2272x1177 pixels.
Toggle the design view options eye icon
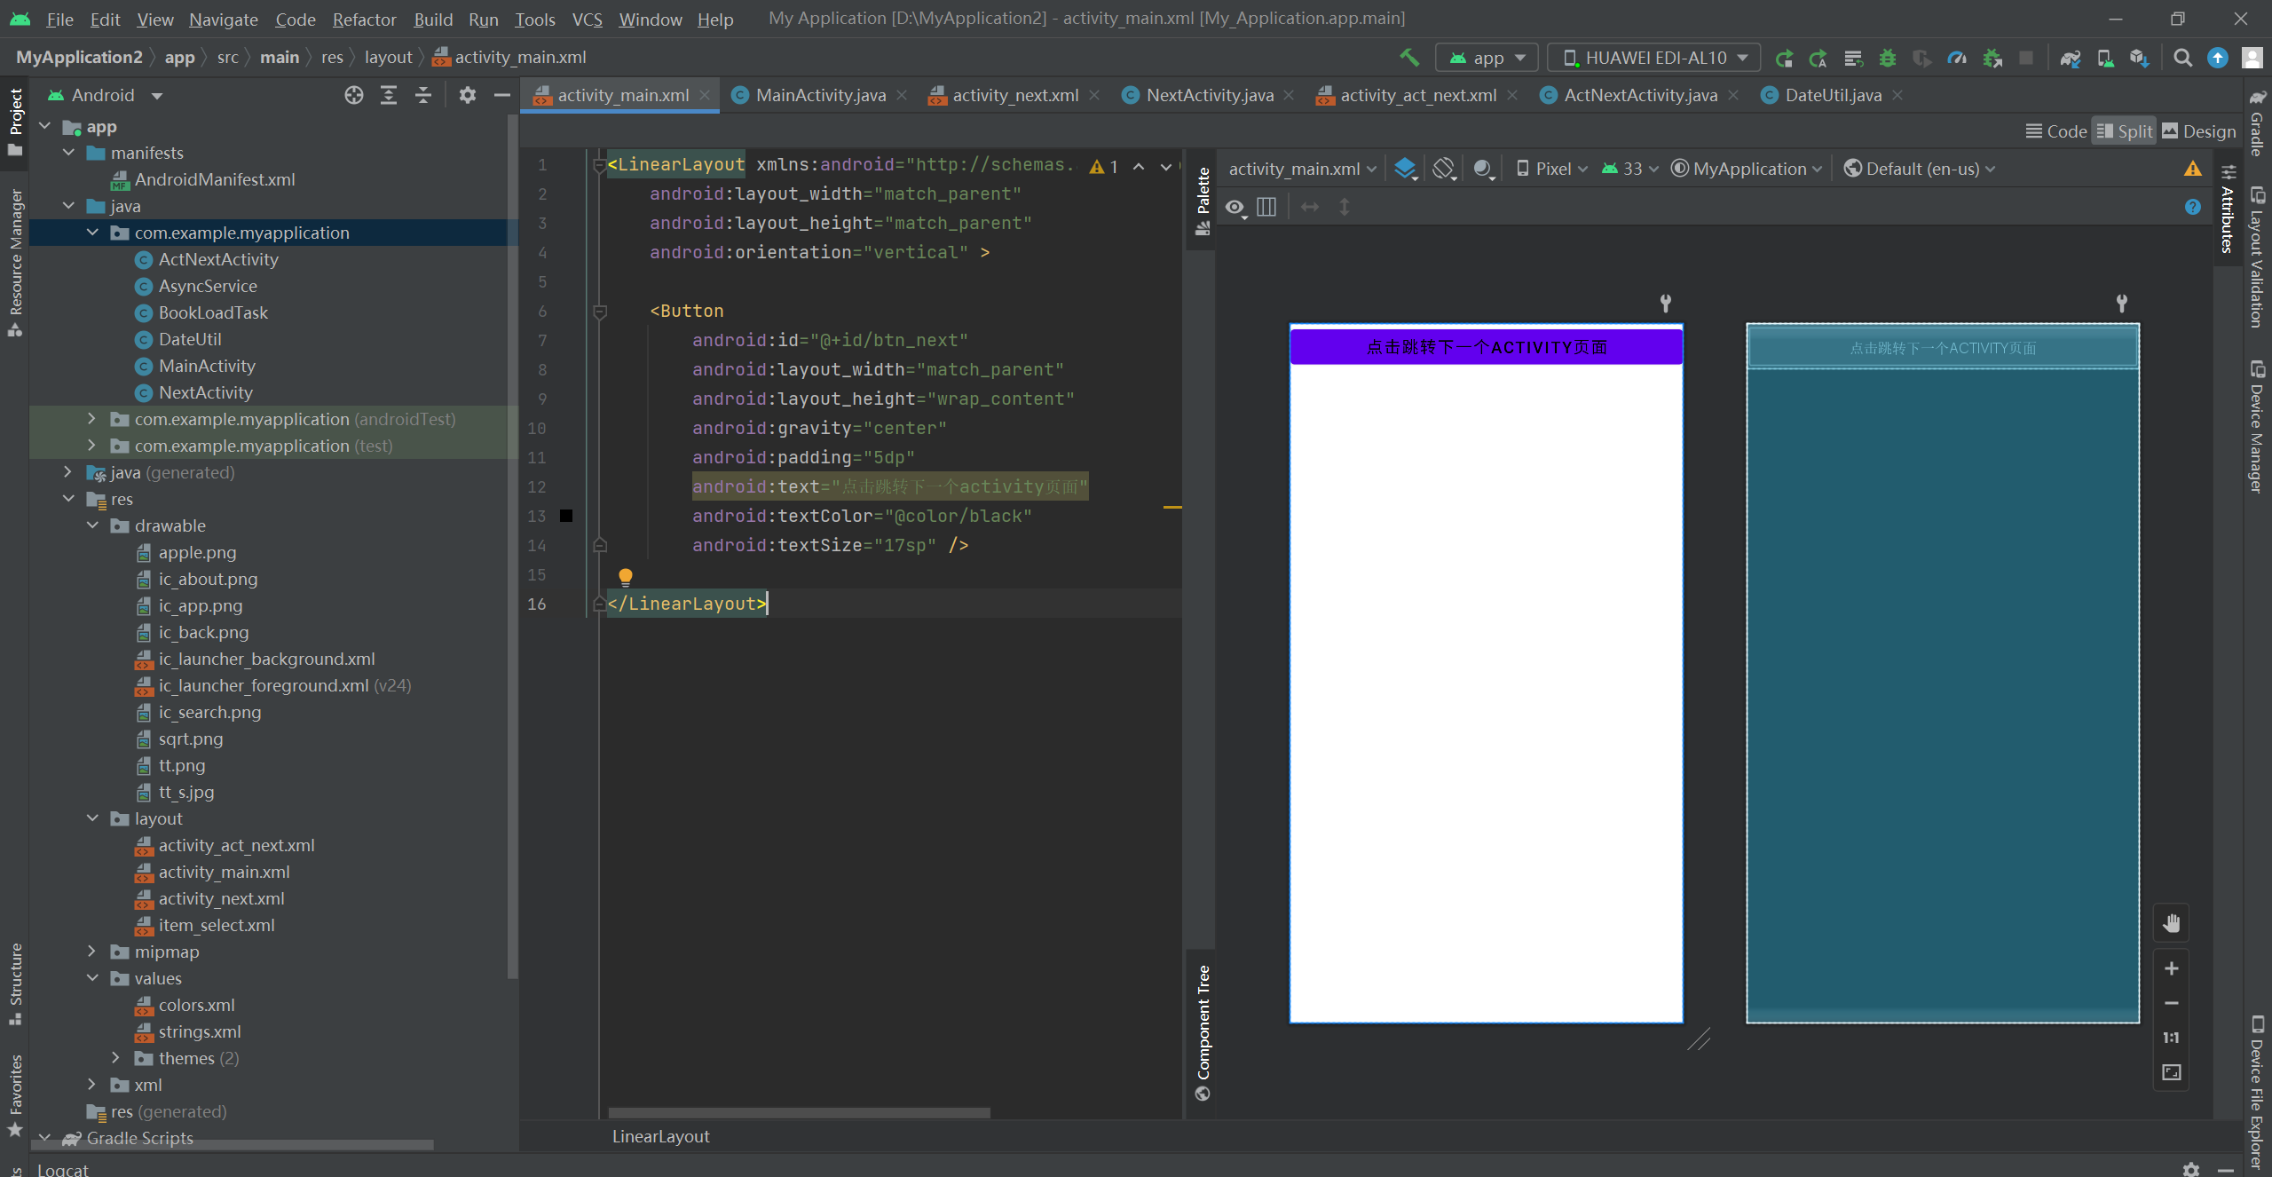(1235, 207)
